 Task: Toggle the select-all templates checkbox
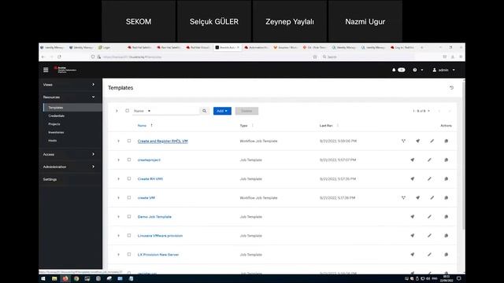tap(128, 111)
